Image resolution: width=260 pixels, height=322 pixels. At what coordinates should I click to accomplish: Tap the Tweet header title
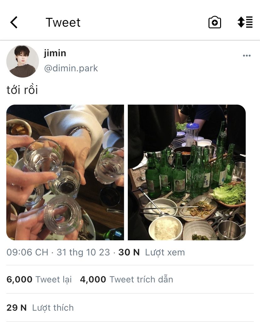pyautogui.click(x=63, y=22)
